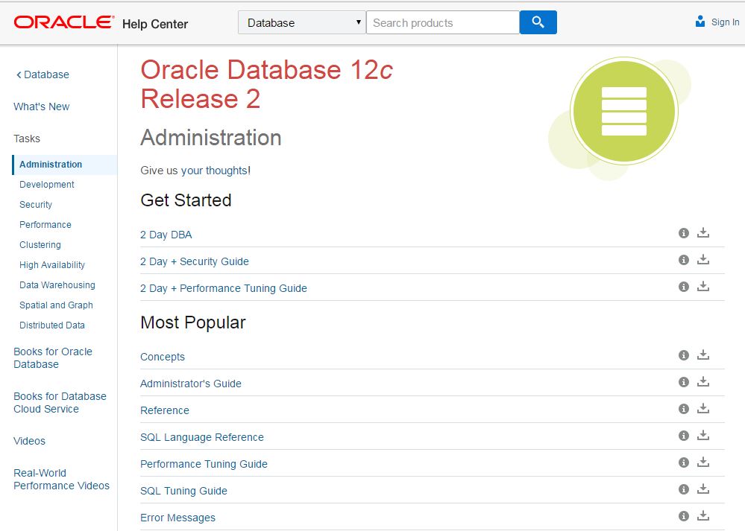745x531 pixels.
Task: Click the blue search magnifier button
Action: click(538, 22)
